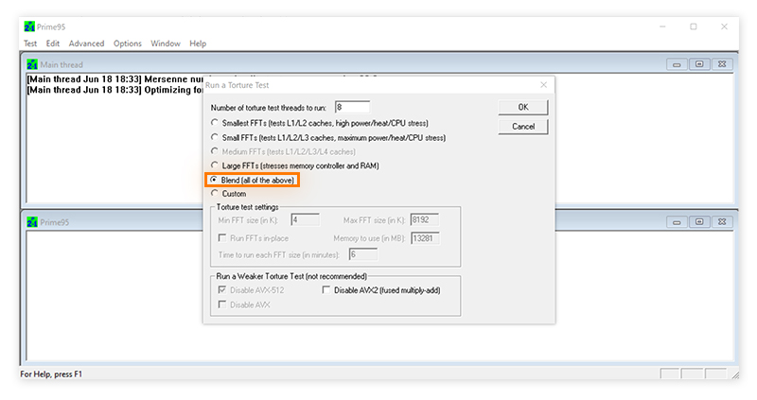
Task: Click the Optimizing log line in Main thread
Action: click(114, 90)
